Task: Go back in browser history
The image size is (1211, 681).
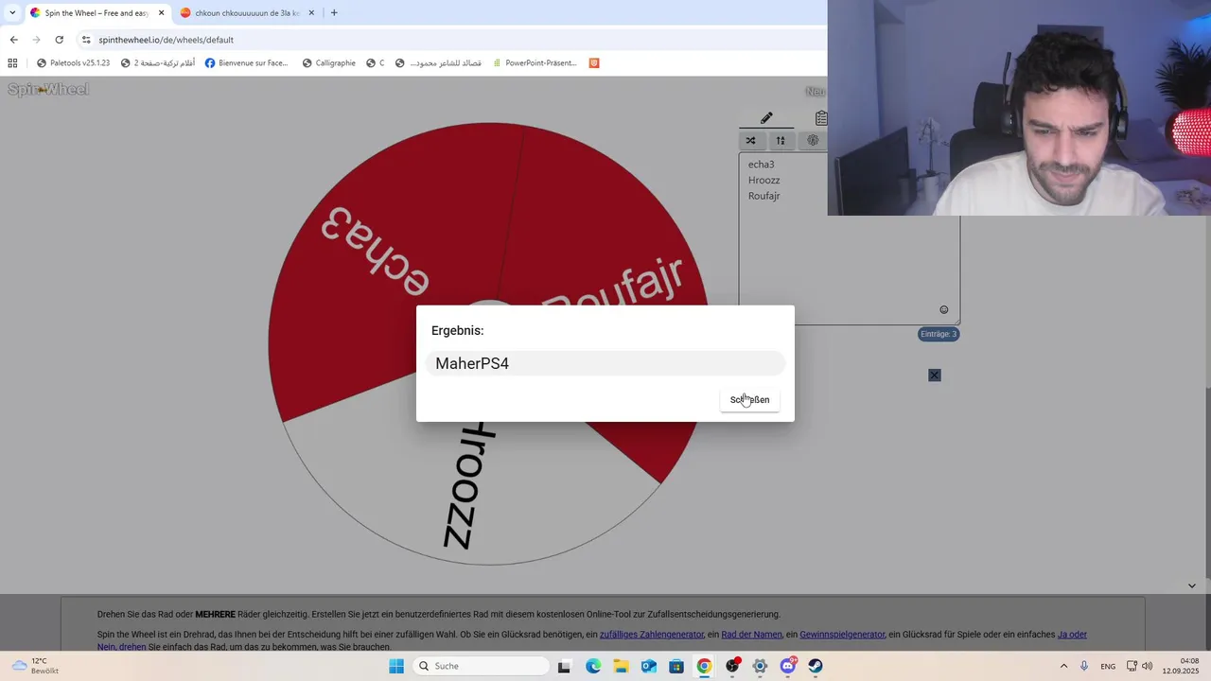Action: (13, 40)
